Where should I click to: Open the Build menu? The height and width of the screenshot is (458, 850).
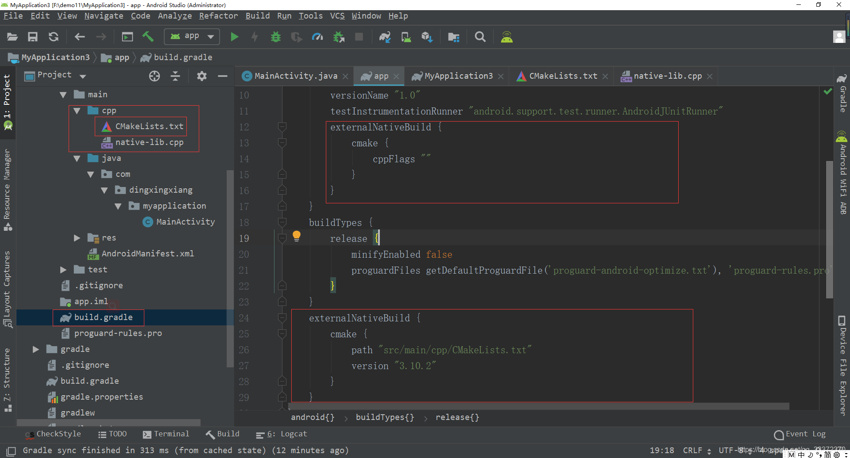point(258,16)
